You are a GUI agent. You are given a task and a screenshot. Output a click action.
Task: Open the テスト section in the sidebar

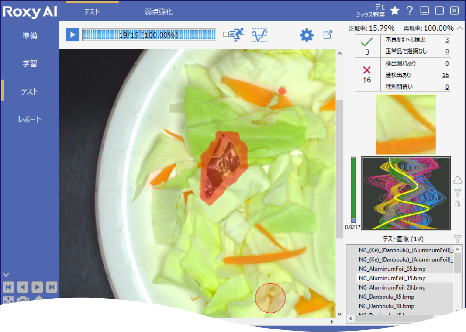click(30, 91)
